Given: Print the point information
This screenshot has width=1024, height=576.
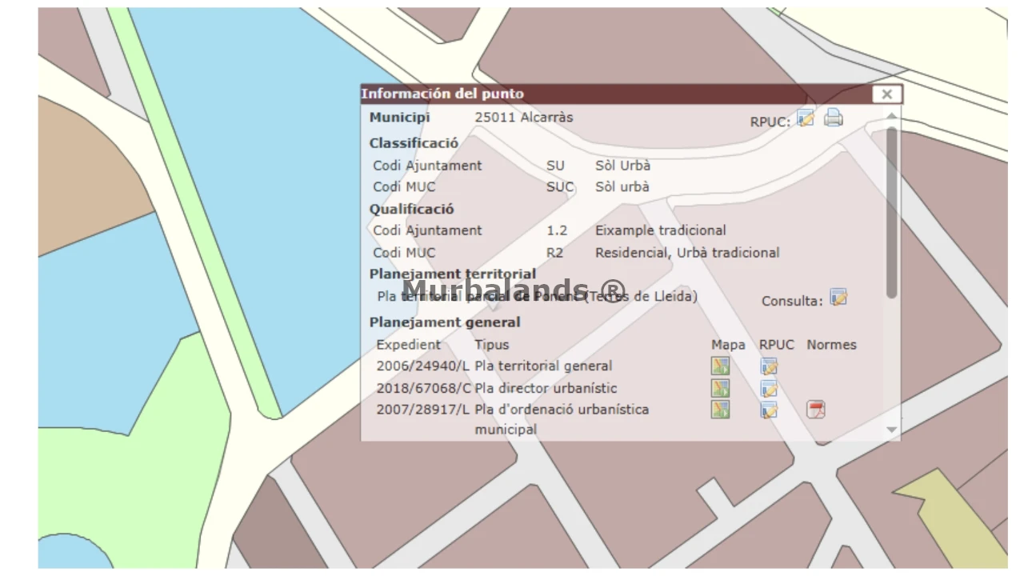Looking at the screenshot, I should [834, 118].
